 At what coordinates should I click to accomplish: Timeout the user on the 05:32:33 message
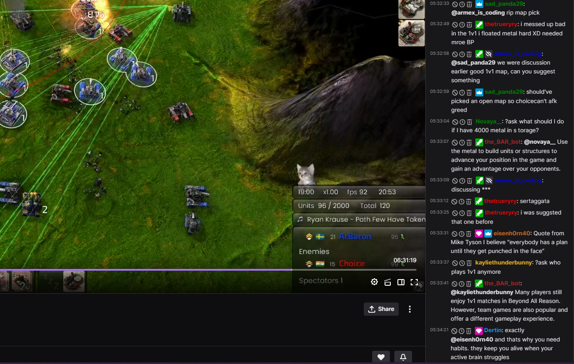[x=462, y=4]
